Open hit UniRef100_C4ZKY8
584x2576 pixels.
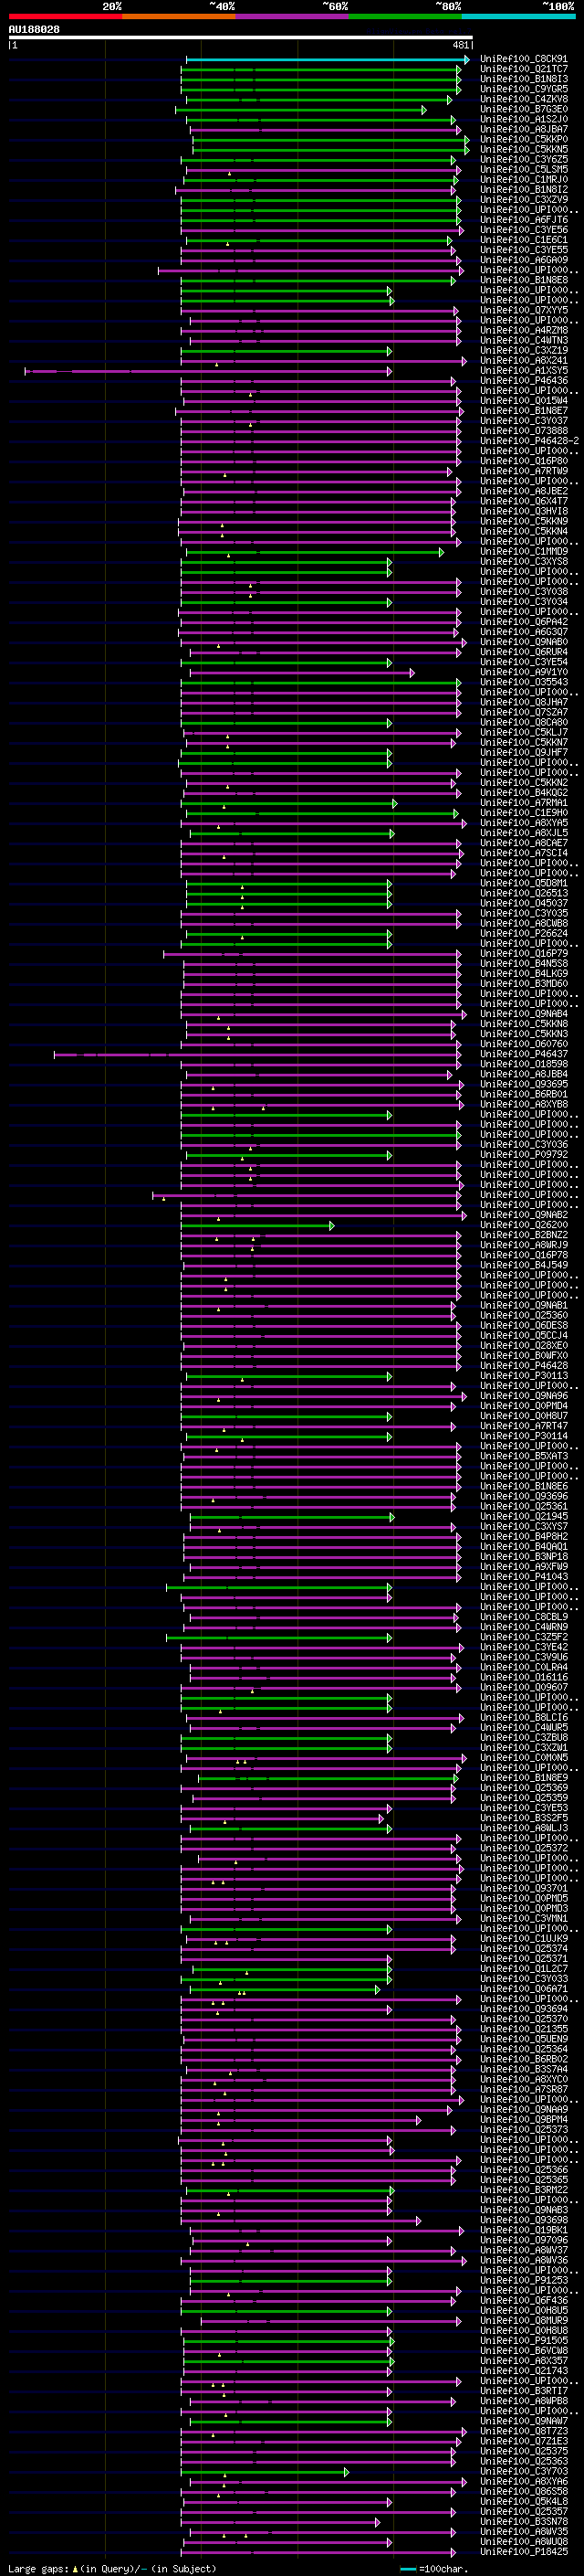523,99
